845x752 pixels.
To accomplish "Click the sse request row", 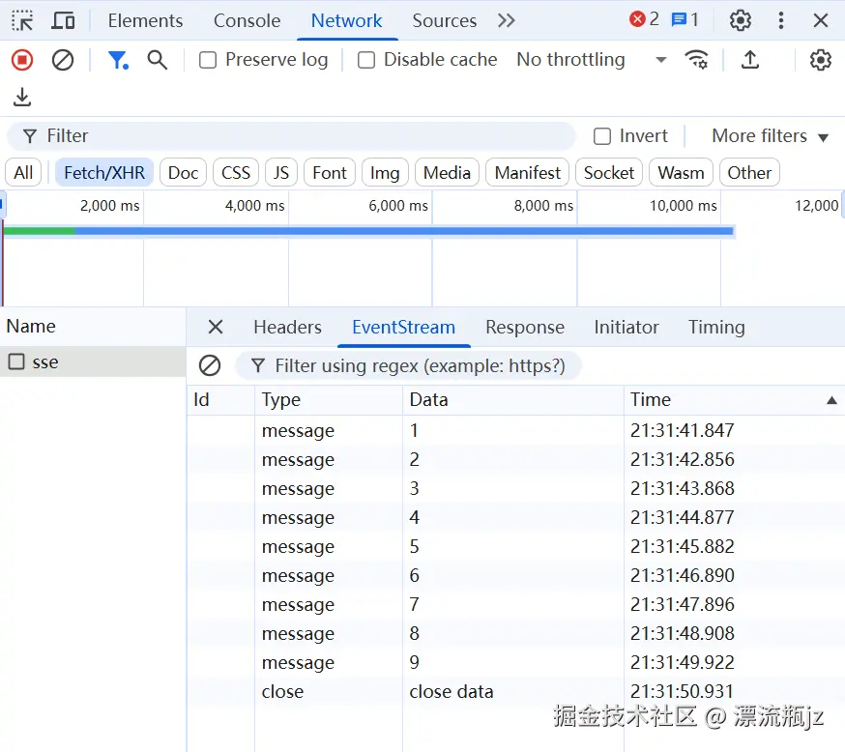I will click(x=93, y=362).
